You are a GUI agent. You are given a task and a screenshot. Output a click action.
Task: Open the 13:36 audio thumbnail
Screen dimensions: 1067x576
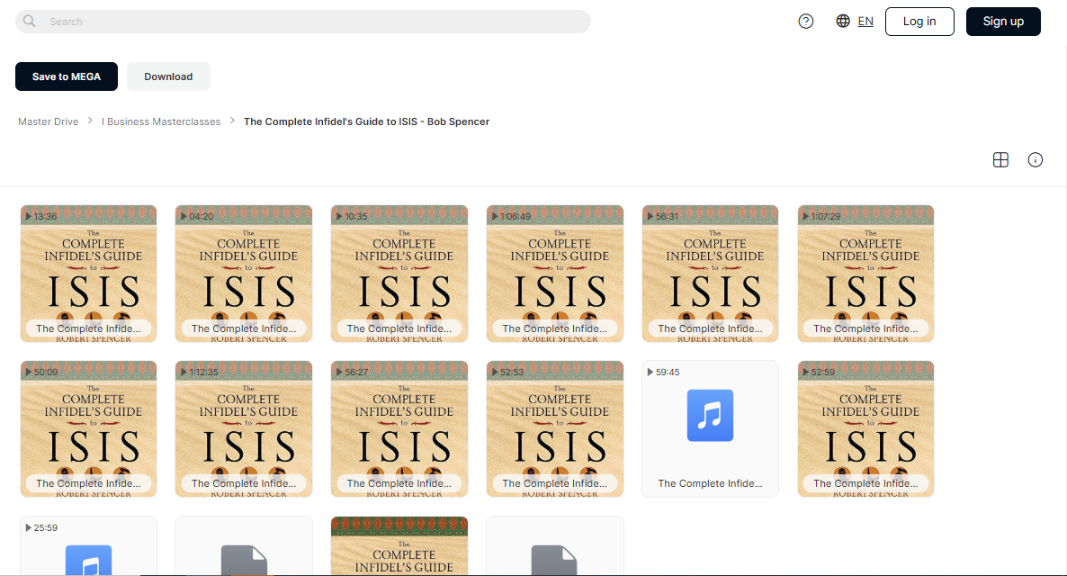[x=88, y=274]
